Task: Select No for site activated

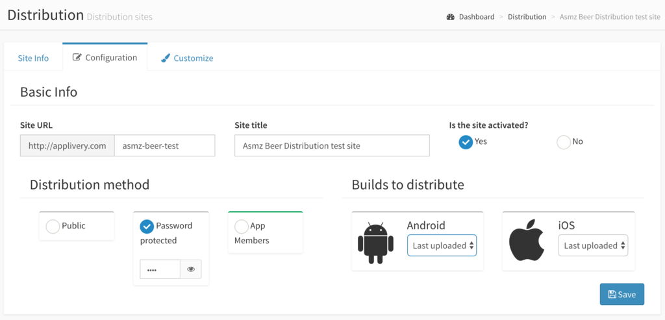Action: tap(564, 142)
